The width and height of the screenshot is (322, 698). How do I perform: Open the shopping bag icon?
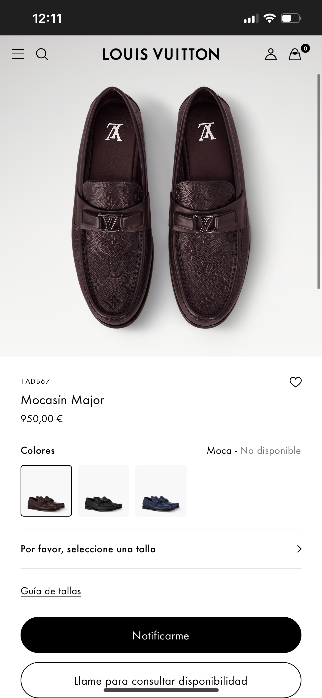point(295,55)
